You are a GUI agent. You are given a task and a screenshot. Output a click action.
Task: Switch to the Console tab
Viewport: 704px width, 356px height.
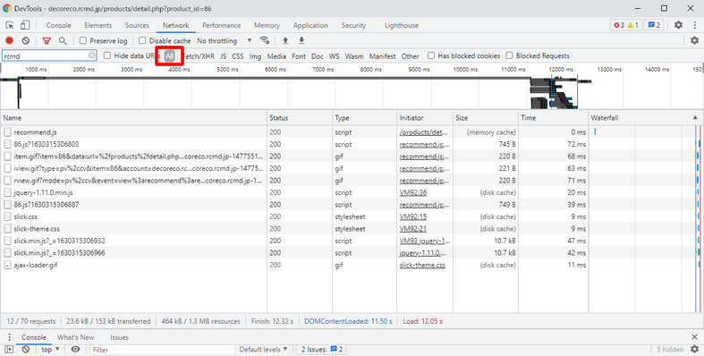(58, 25)
